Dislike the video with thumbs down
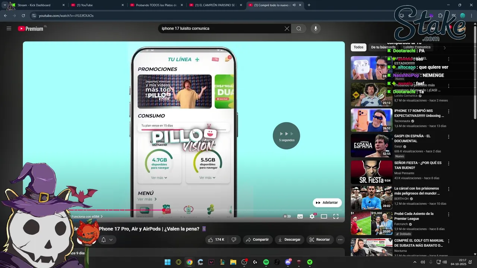477x268 pixels. (234, 240)
